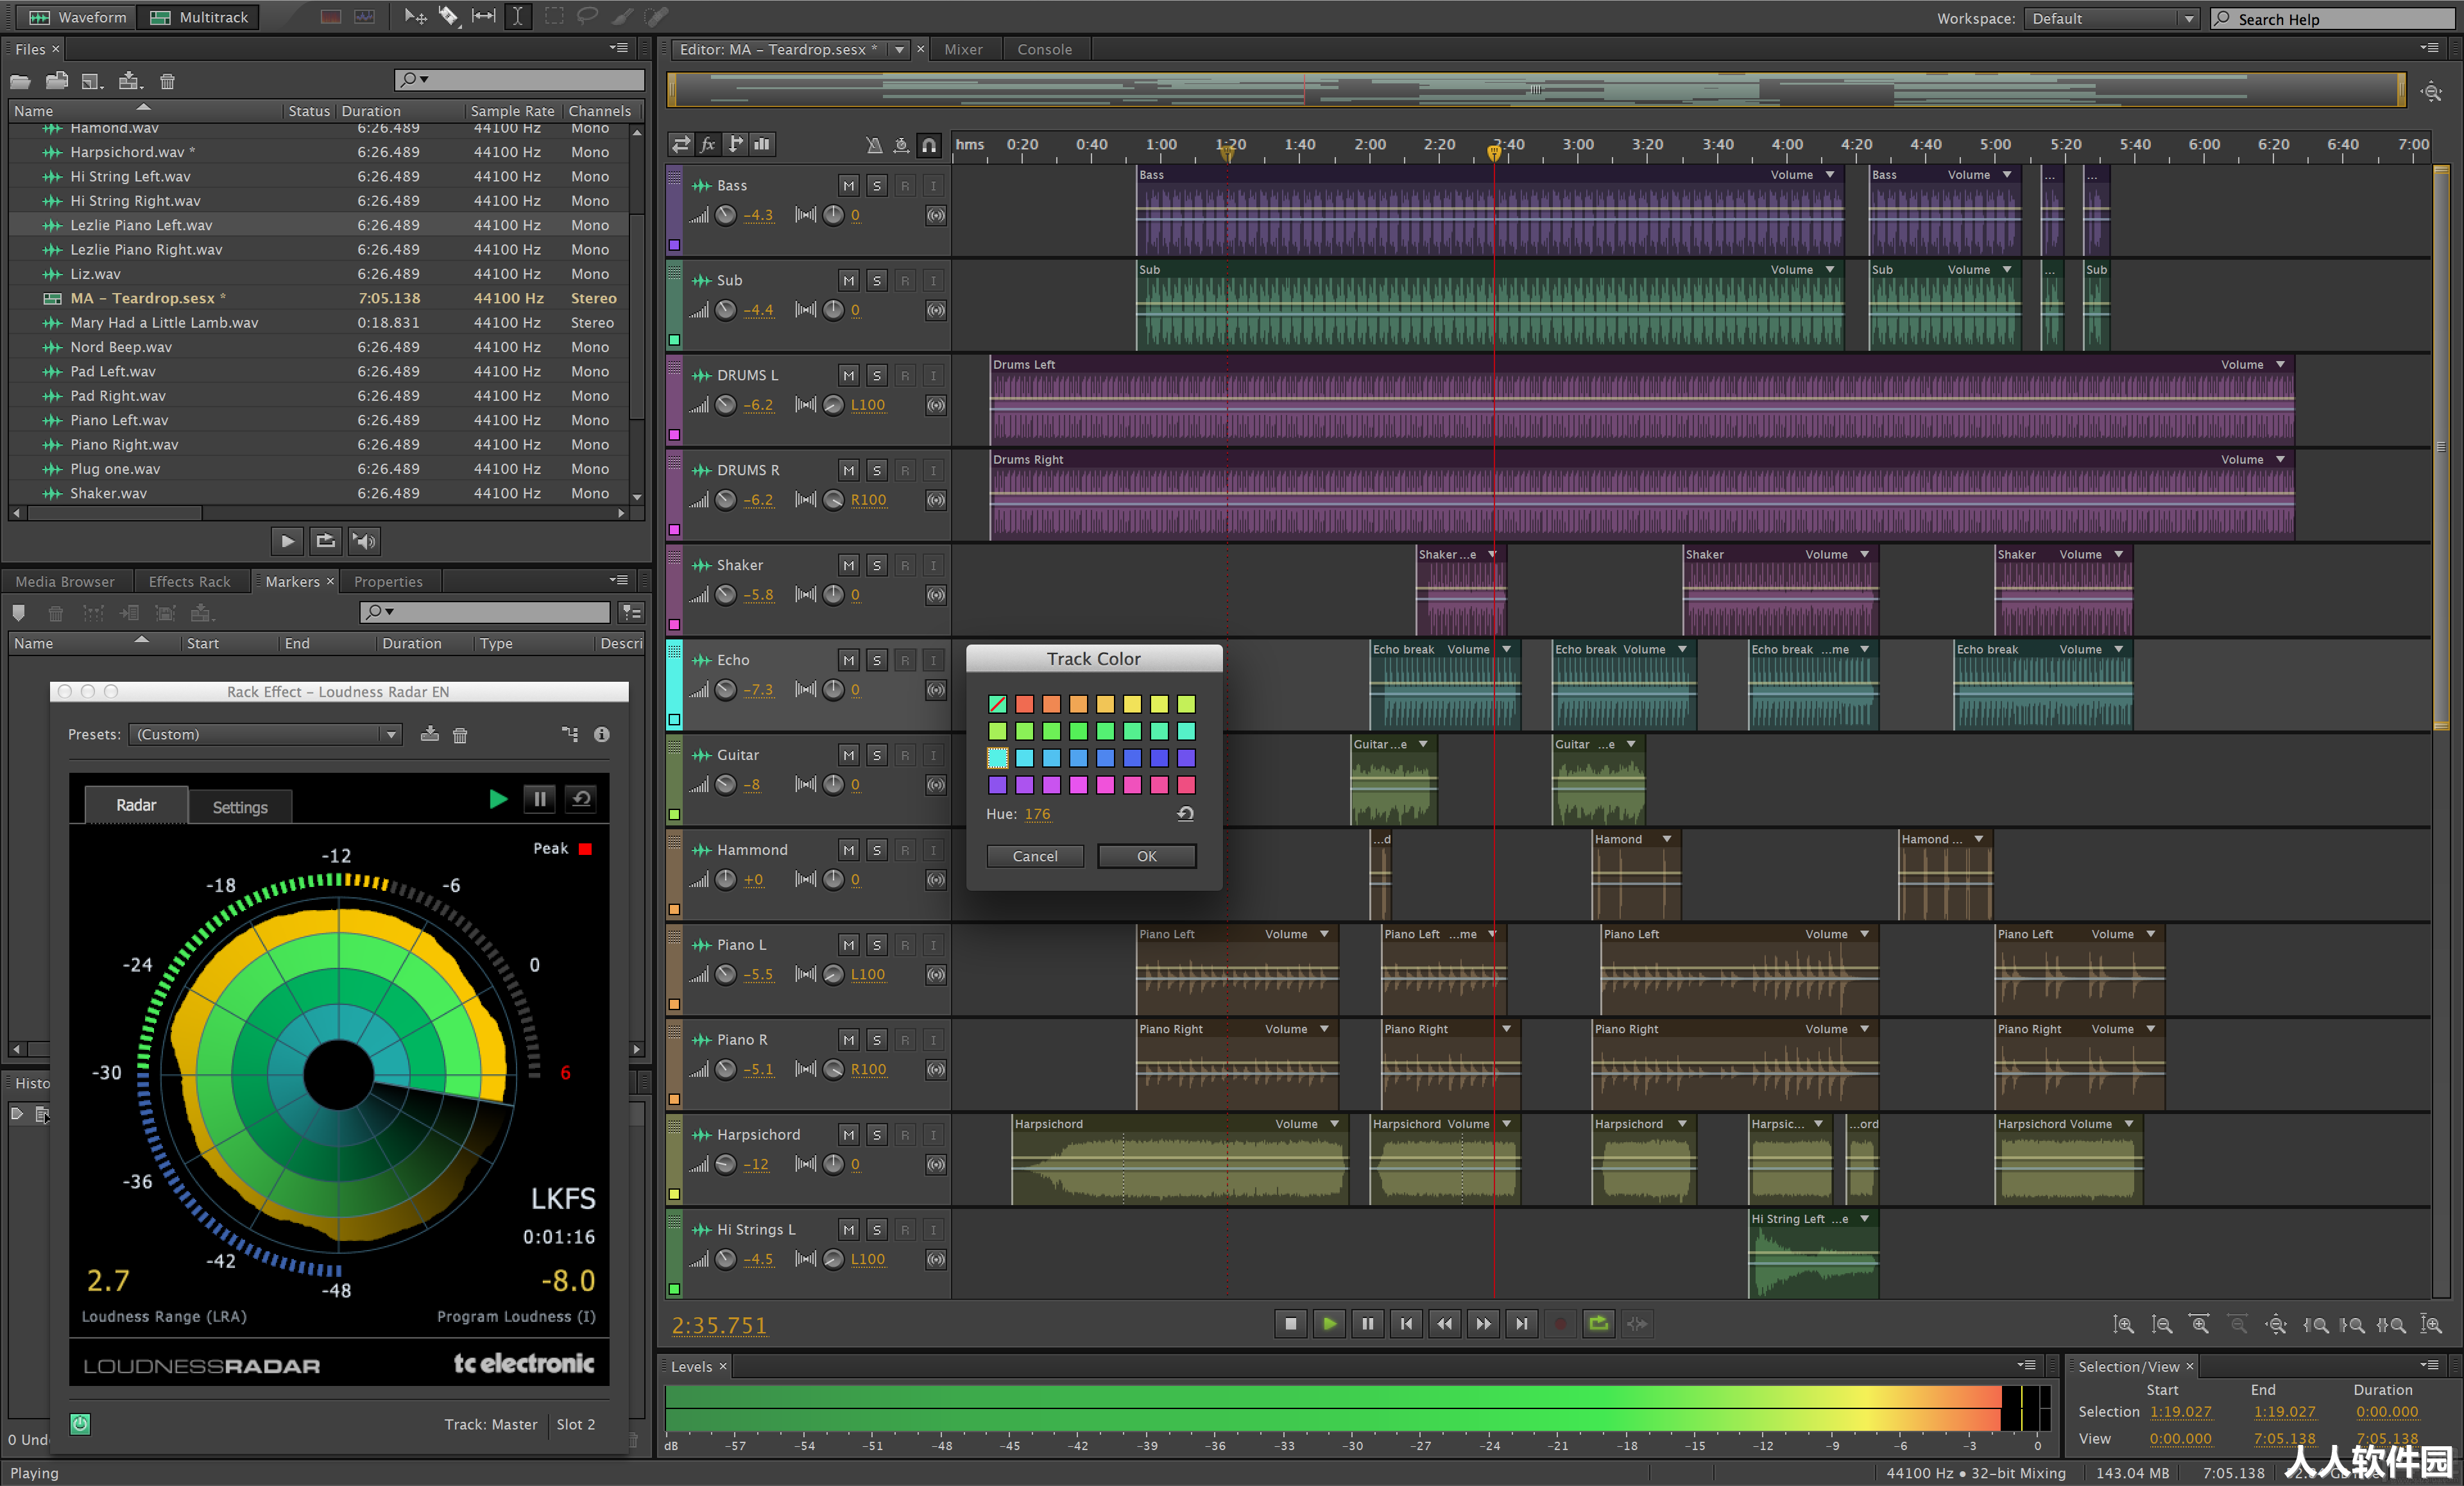The width and height of the screenshot is (2464, 1486).
Task: Click the Inputs/Outputs icon above tracks
Action: pos(681,145)
